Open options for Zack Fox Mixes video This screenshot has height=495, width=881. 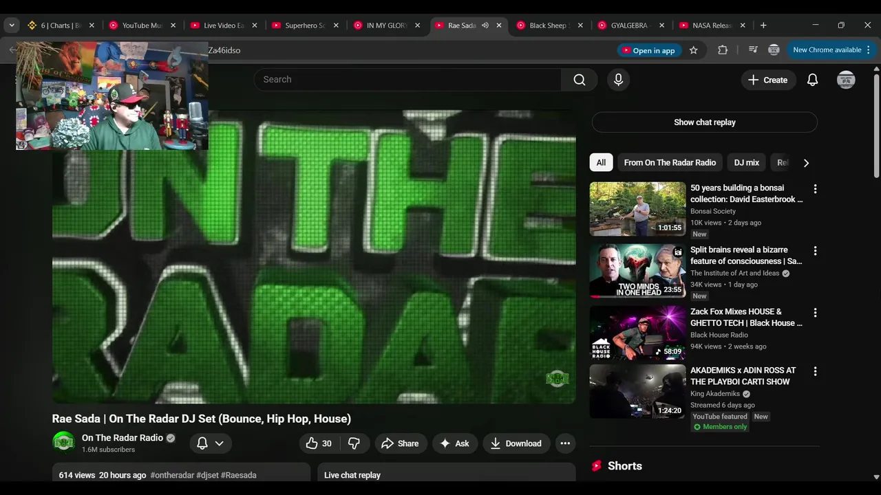tap(815, 312)
